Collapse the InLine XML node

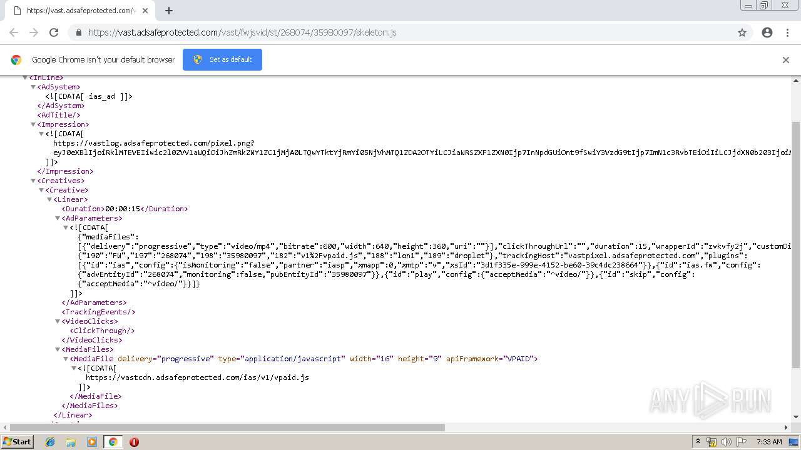coord(25,77)
